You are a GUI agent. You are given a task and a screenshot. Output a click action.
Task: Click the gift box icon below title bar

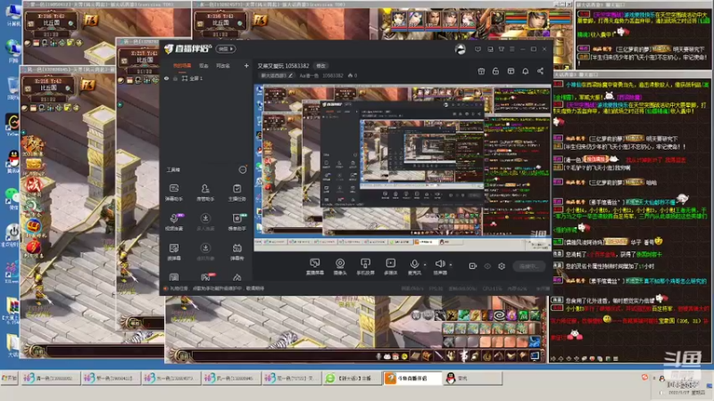tap(481, 71)
